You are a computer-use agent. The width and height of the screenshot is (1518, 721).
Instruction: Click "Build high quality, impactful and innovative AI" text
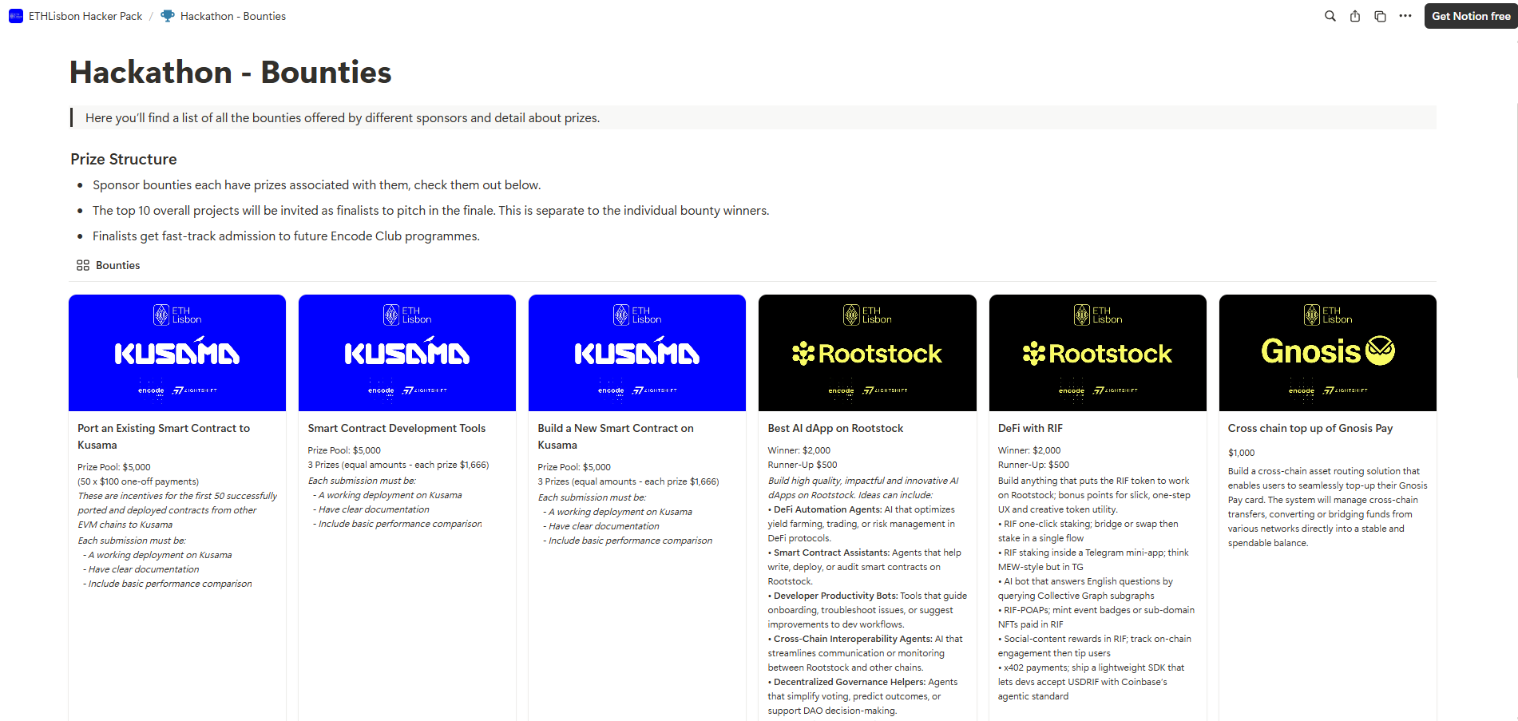pos(863,488)
